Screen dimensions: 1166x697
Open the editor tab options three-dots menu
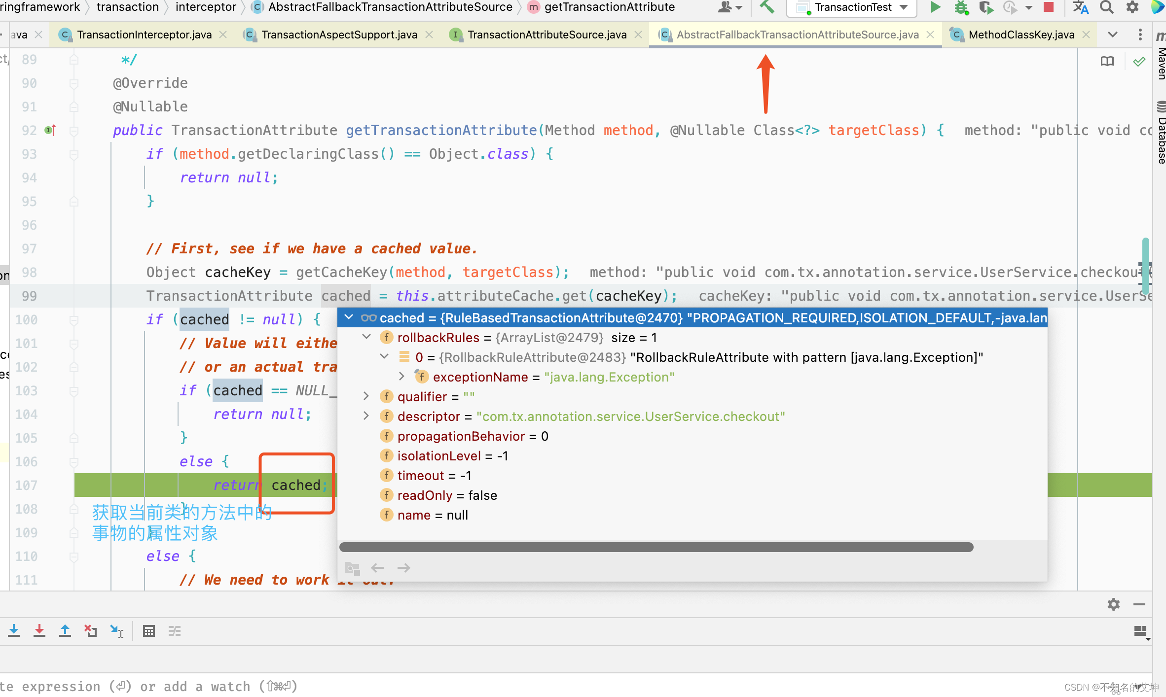coord(1140,35)
